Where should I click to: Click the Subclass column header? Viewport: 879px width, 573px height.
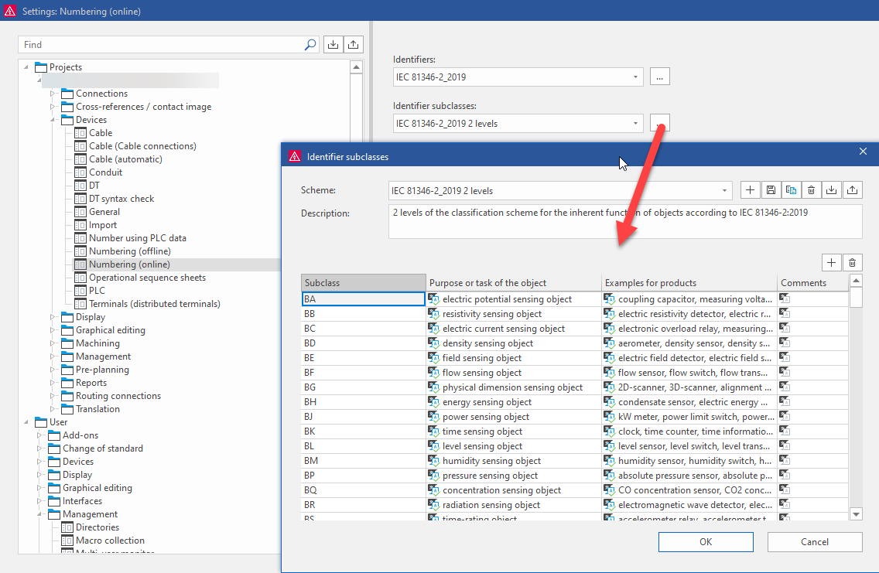pyautogui.click(x=362, y=283)
